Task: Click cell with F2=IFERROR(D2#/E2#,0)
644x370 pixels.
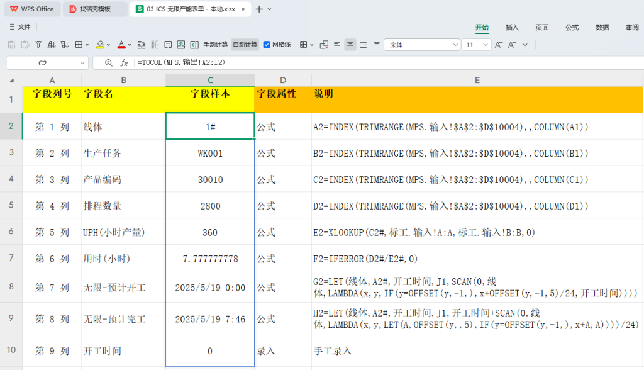Action: click(x=477, y=258)
